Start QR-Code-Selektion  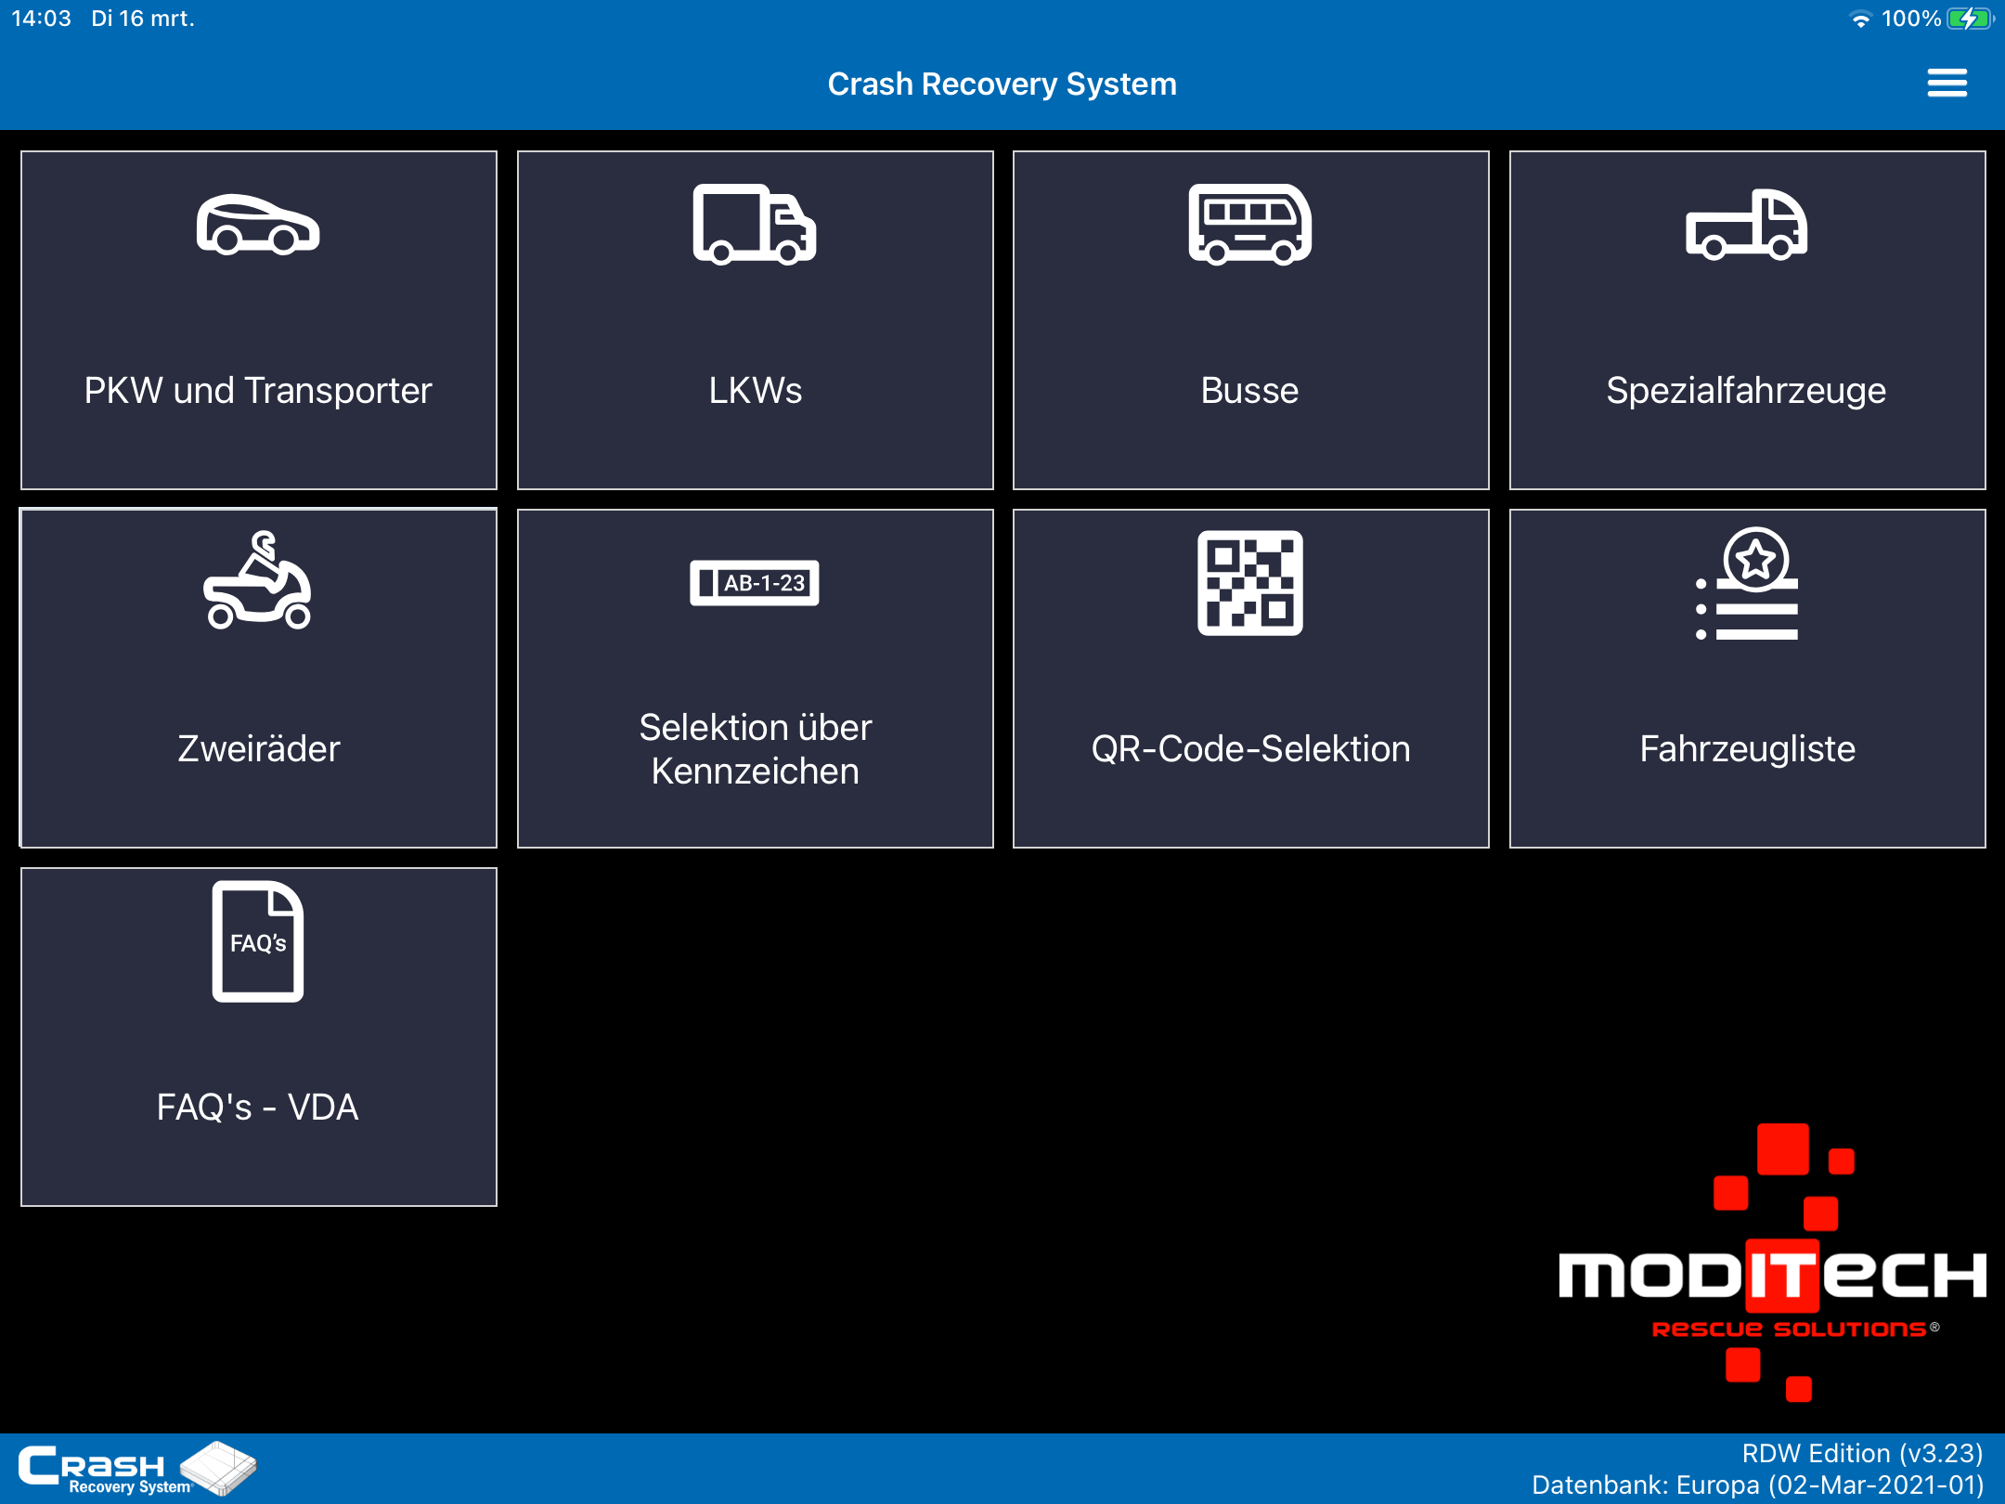pos(1250,679)
